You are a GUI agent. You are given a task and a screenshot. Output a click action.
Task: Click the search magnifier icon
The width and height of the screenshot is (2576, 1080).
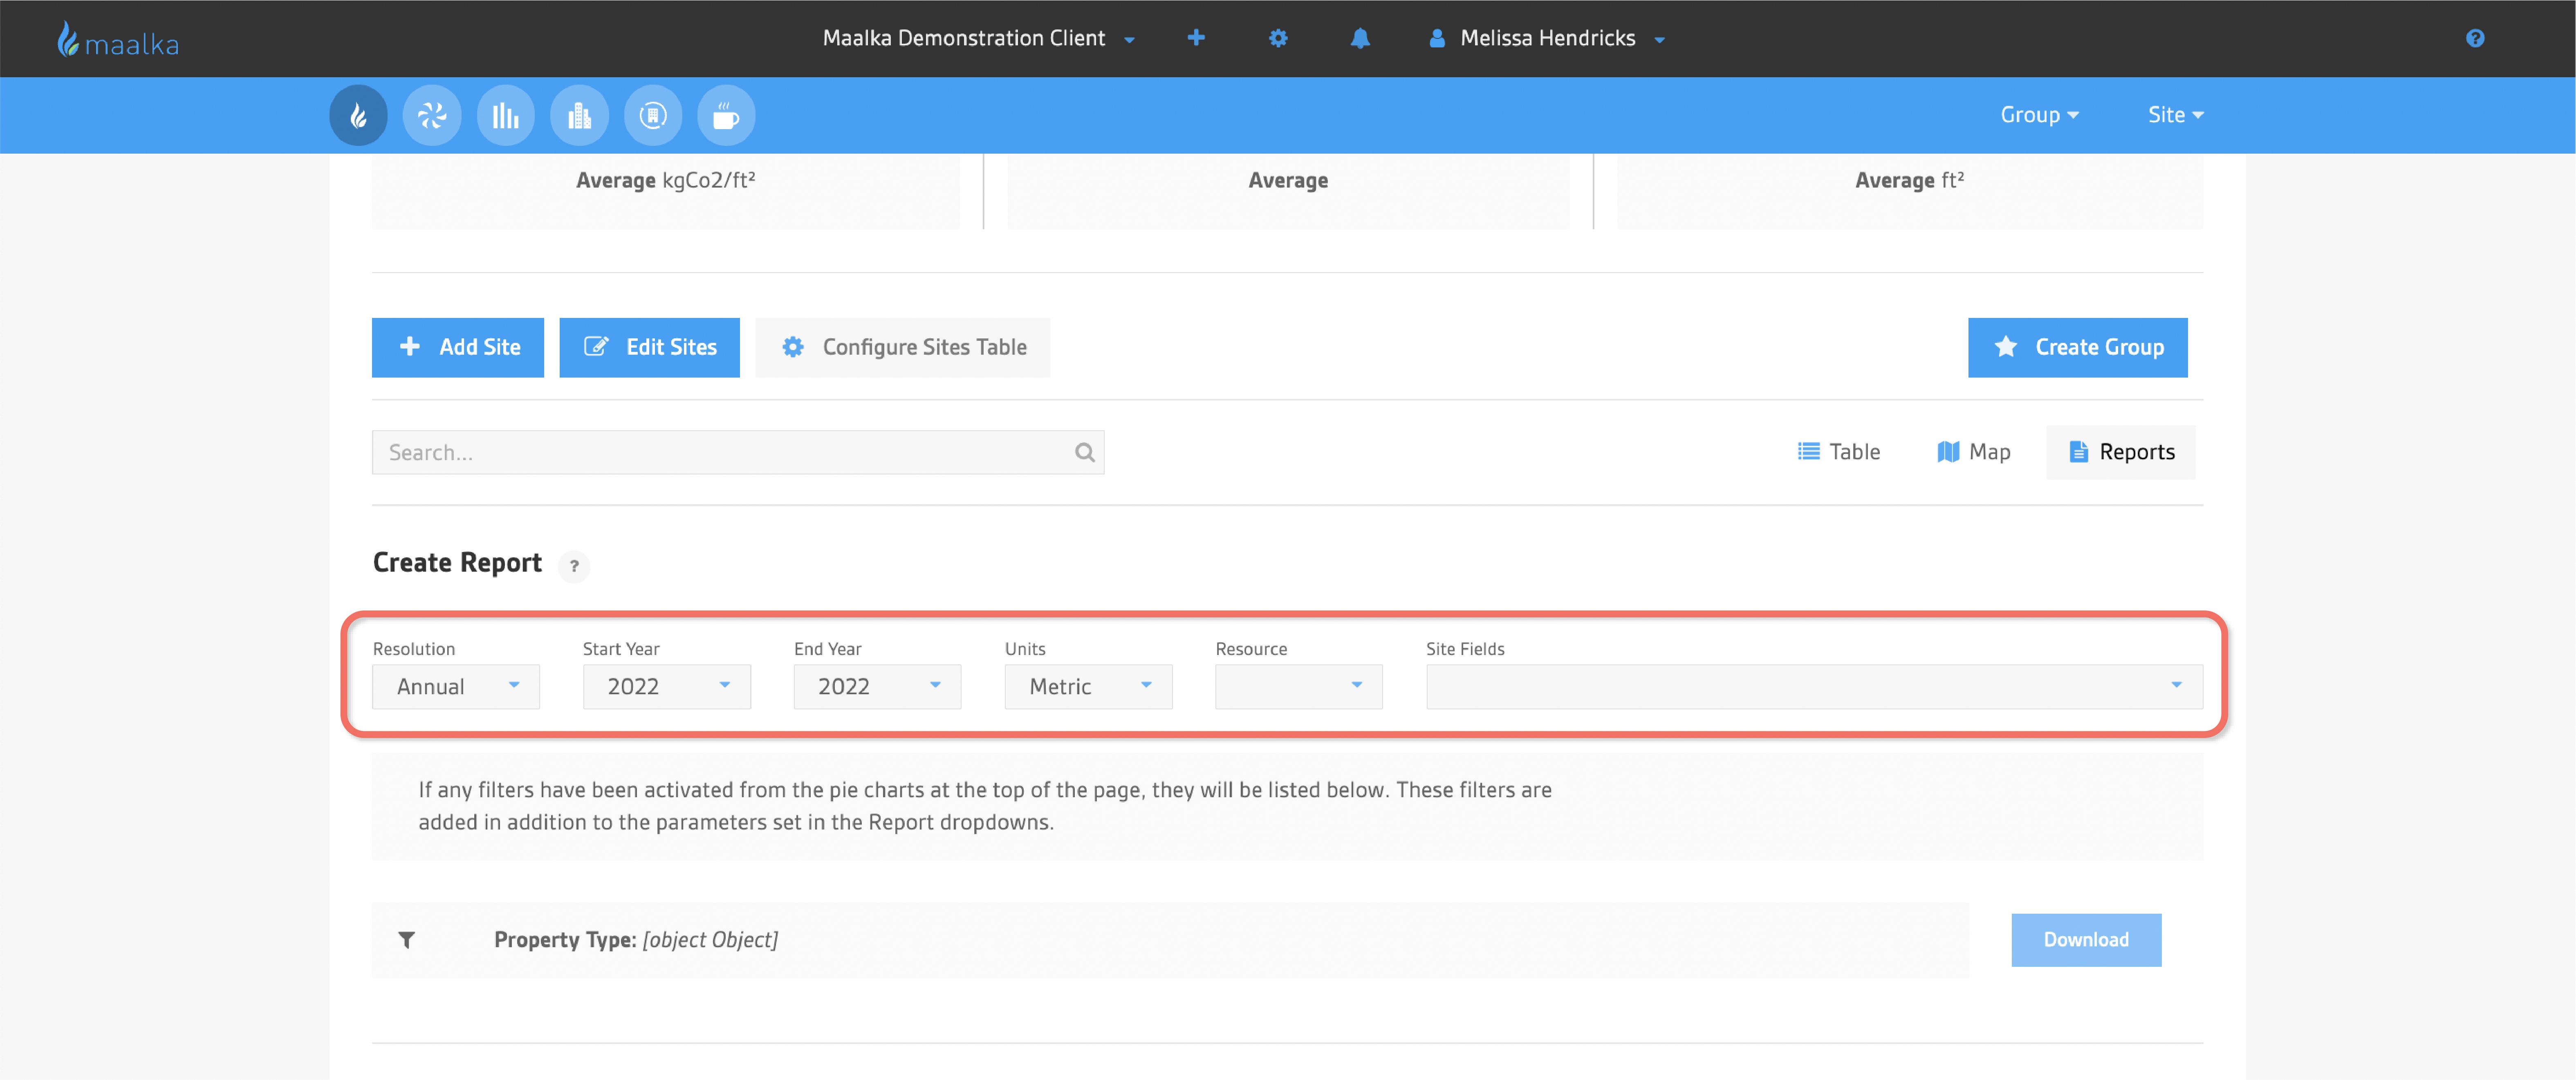point(1084,453)
